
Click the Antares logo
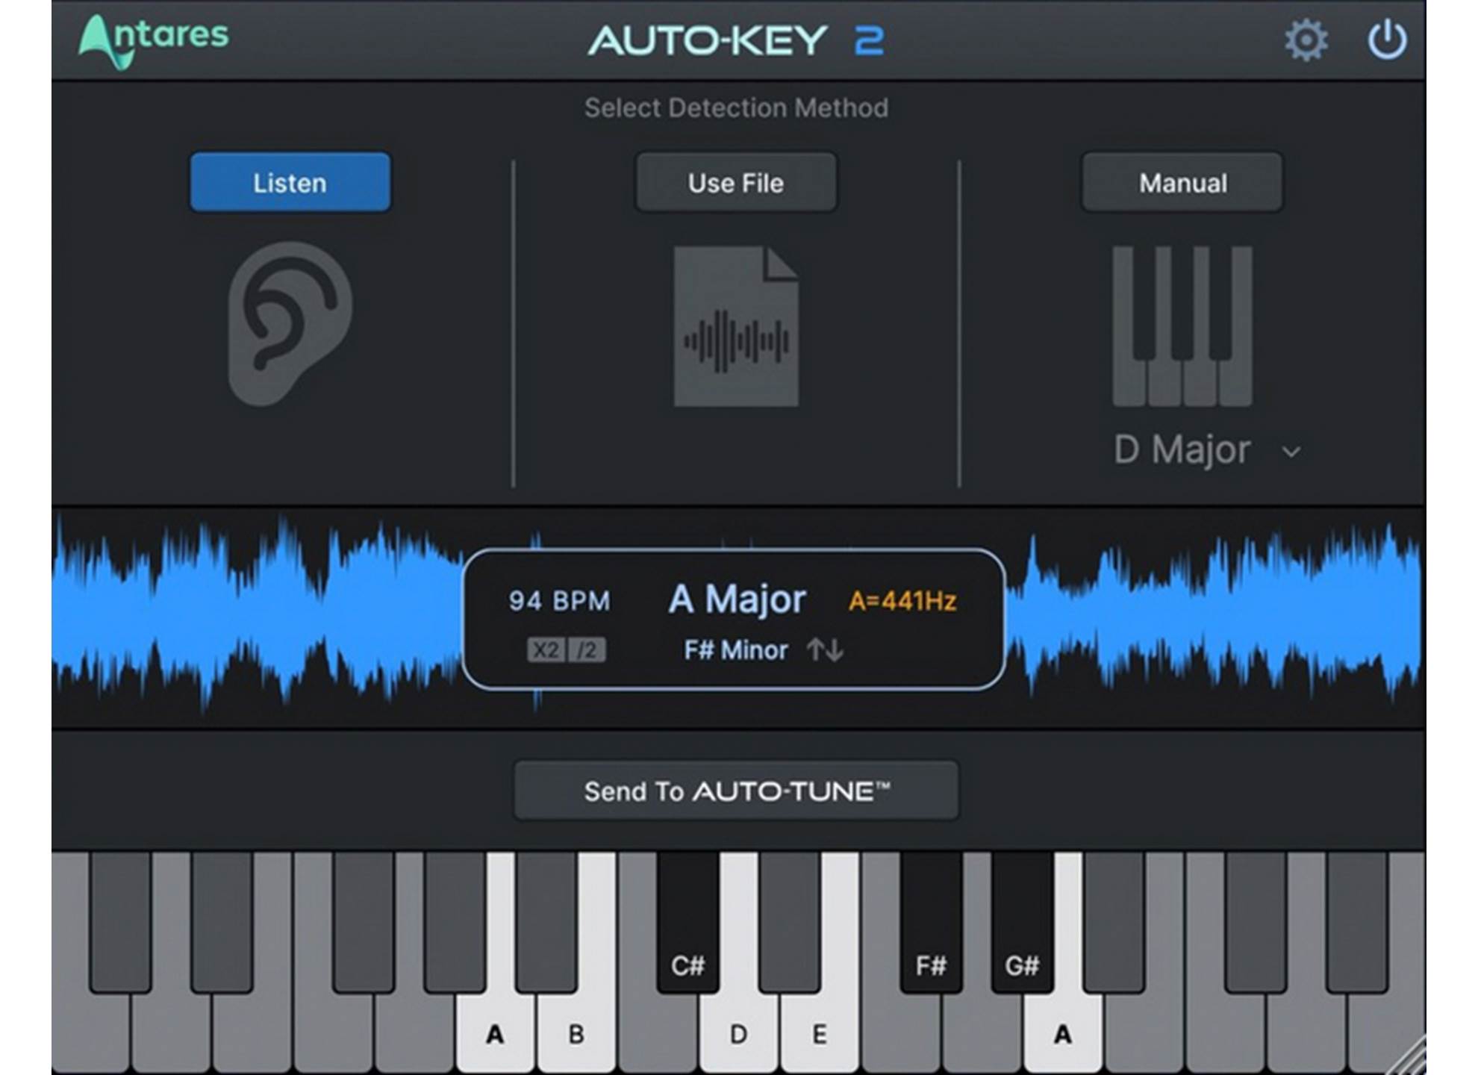pos(154,41)
